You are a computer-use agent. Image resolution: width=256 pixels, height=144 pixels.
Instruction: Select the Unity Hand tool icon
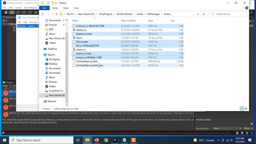[x=6, y=12]
